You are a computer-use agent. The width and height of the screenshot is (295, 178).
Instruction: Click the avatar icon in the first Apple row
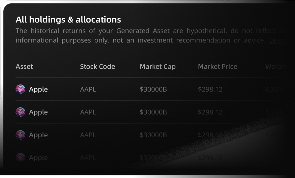[20, 89]
